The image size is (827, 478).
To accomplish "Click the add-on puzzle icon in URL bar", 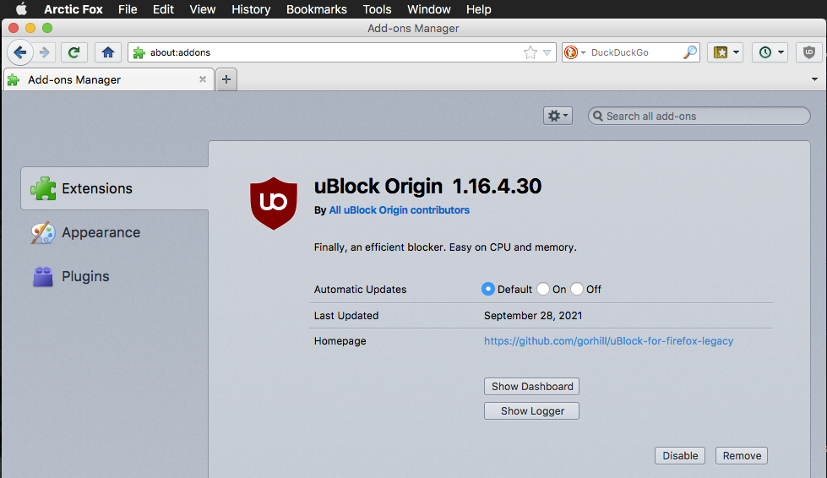I will point(139,52).
